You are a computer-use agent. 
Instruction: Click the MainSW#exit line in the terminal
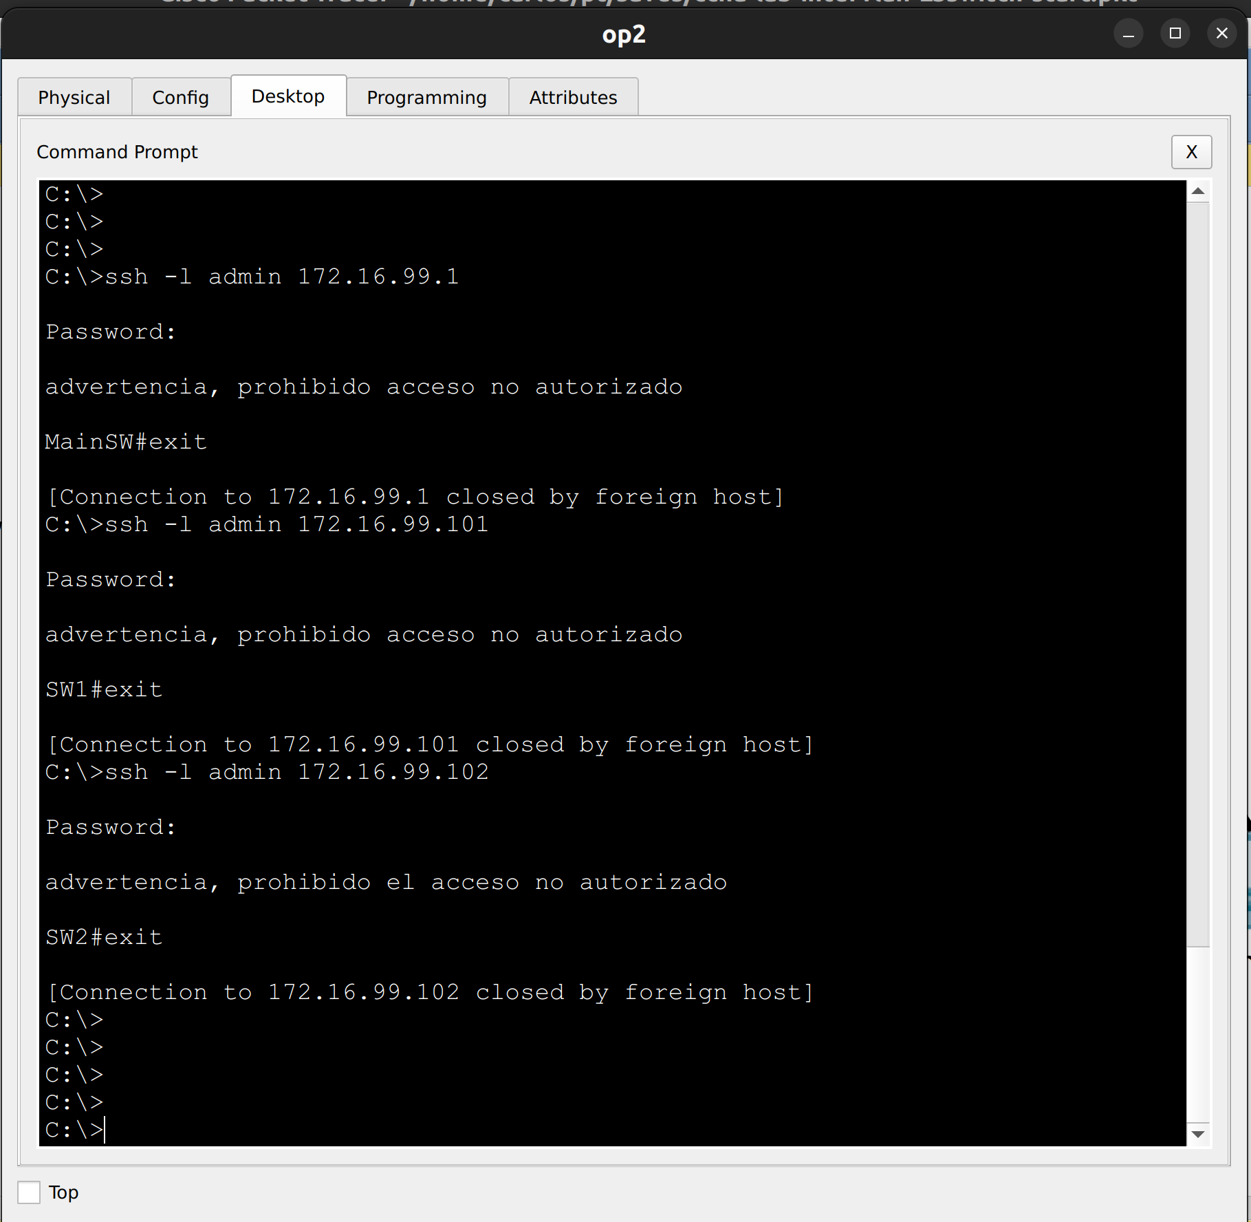coord(126,441)
